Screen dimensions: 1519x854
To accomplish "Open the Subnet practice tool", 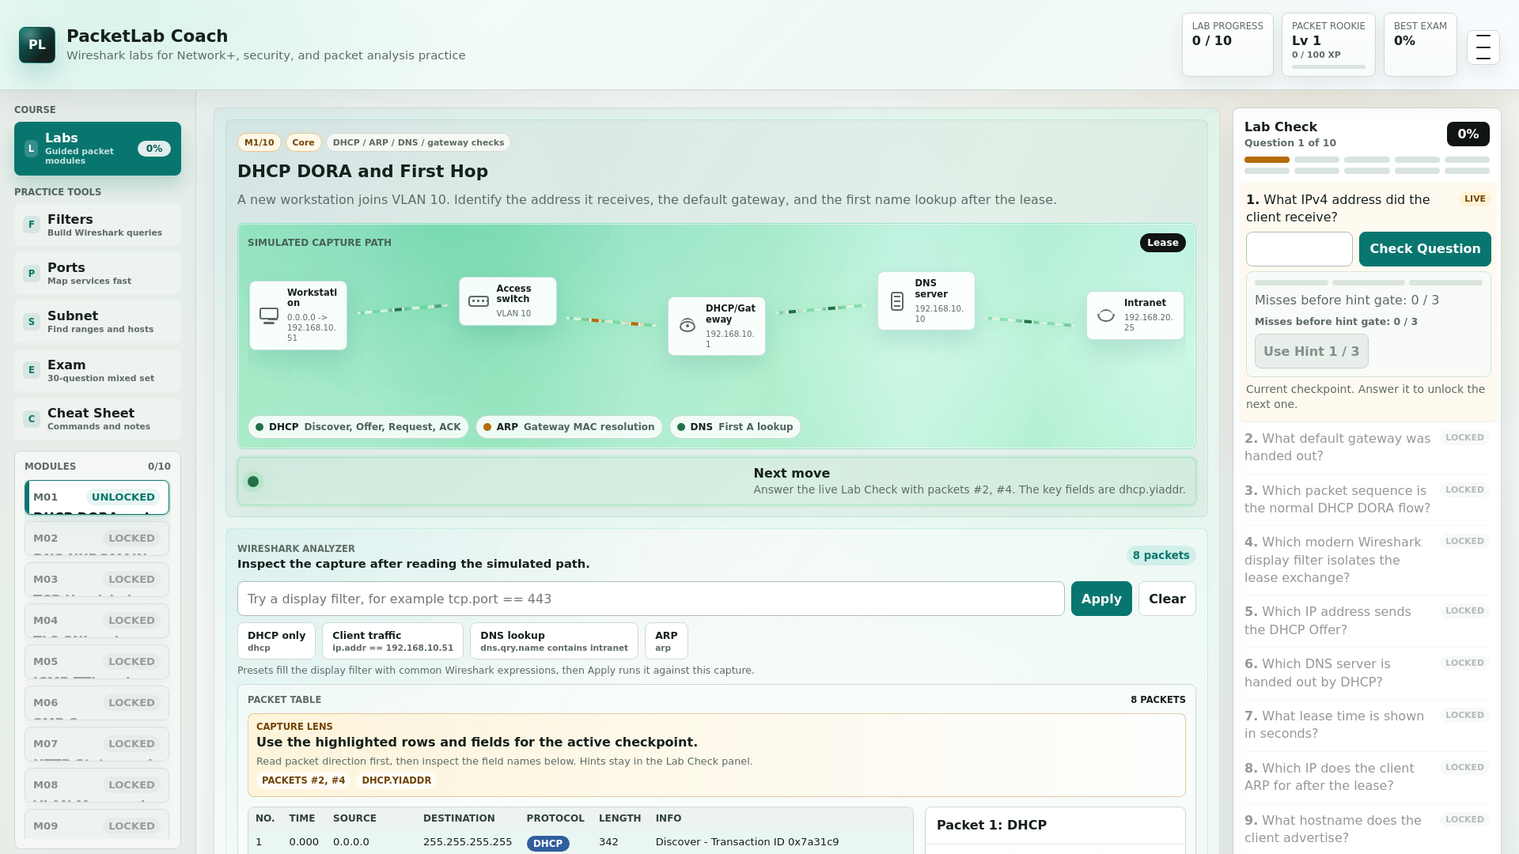I will click(x=97, y=322).
